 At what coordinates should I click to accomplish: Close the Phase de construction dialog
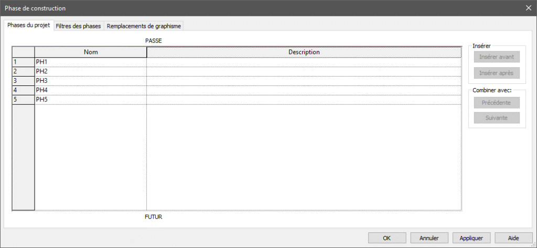point(528,8)
